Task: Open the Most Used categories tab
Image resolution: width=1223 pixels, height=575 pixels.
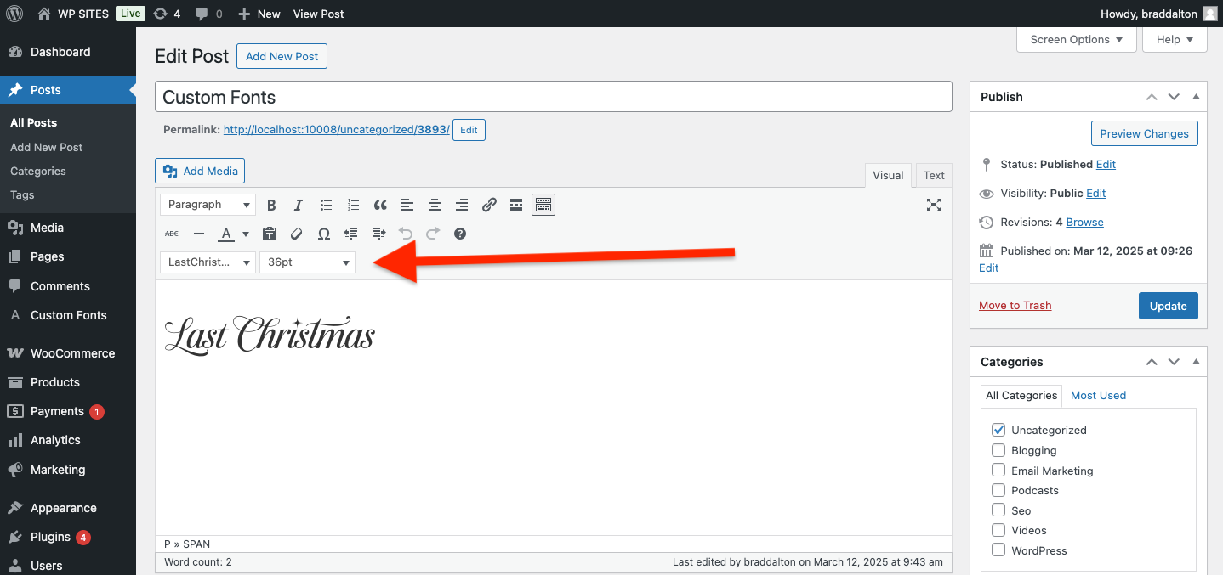Action: [1098, 395]
